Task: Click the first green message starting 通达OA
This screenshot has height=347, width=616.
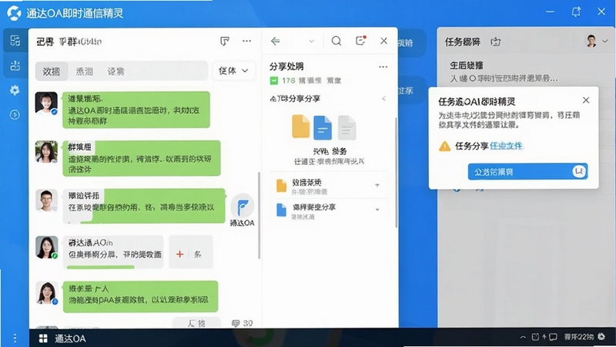Action: tap(136, 109)
